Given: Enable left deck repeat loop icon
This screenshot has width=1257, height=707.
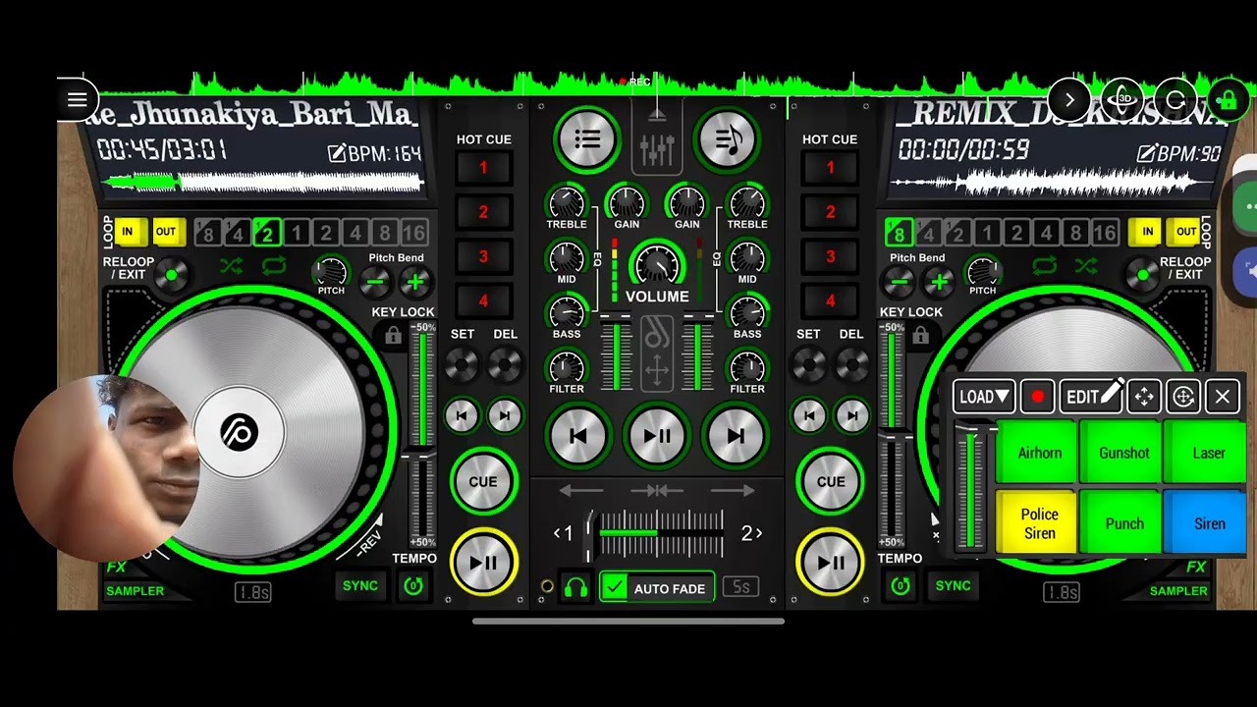Looking at the screenshot, I should [274, 265].
